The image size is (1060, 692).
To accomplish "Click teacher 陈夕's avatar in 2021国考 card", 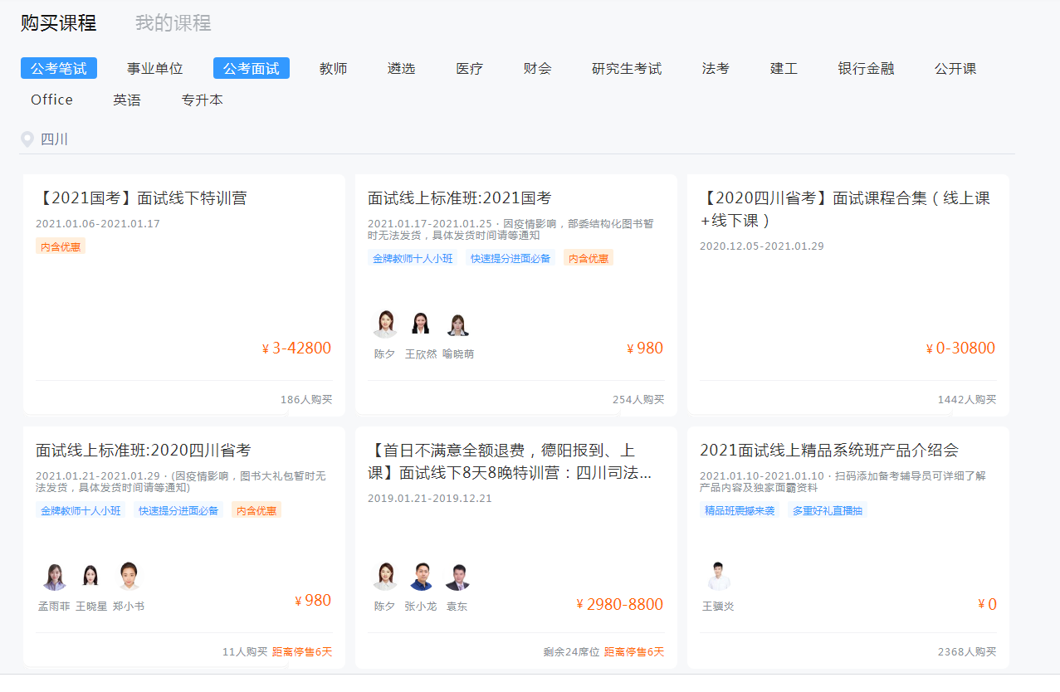I will [x=385, y=324].
